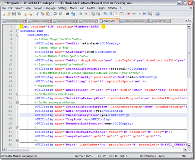Click the horizontal scrollbar right arrow
Image resolution: width=195 pixels, height=160 pixels.
click(x=185, y=149)
